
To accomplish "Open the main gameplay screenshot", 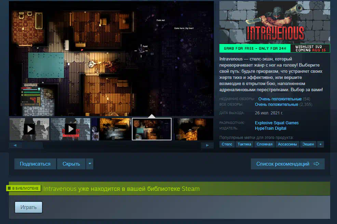I will pyautogui.click(x=111, y=58).
